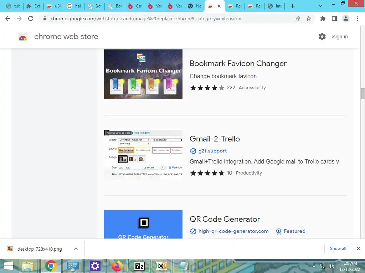The height and width of the screenshot is (273, 365).
Task: Visit the g2t.support publisher link
Action: click(x=212, y=151)
